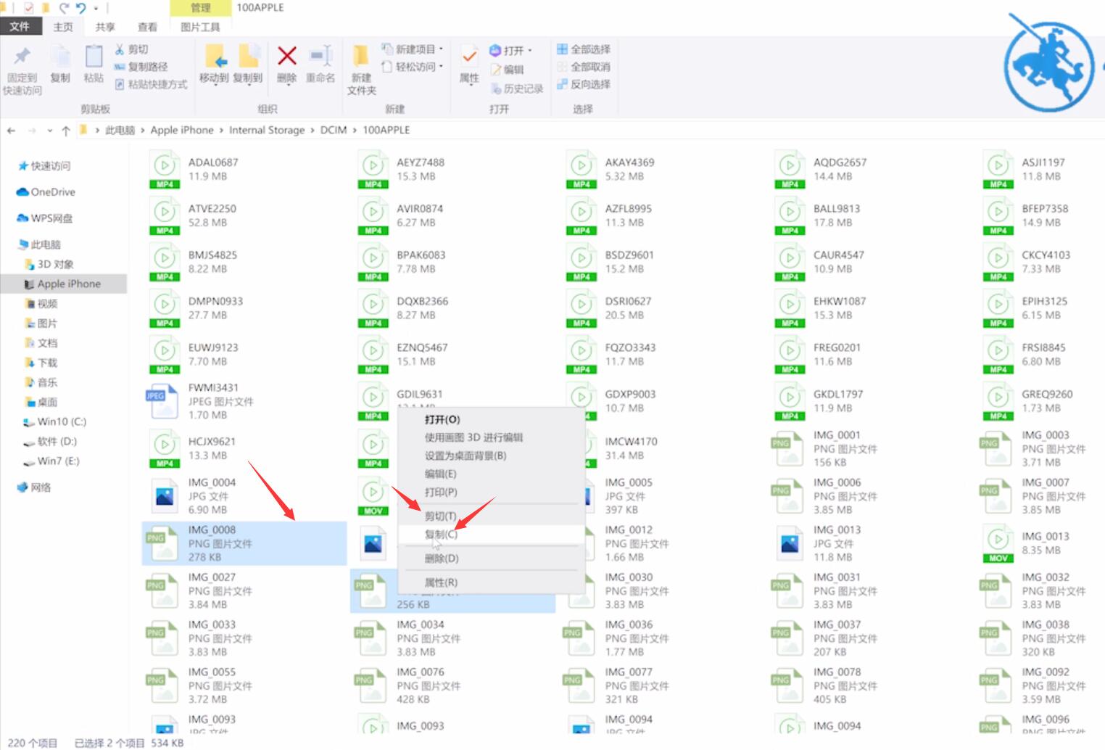Choose 复制(C) in the context menu

coord(492,534)
